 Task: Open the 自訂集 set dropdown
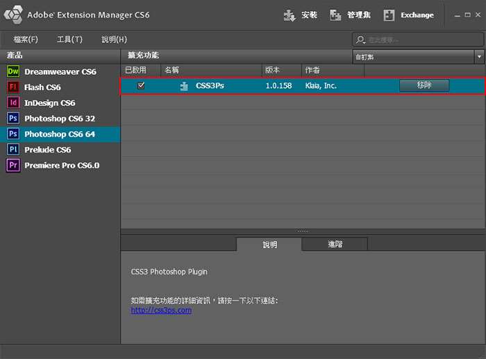pos(417,57)
